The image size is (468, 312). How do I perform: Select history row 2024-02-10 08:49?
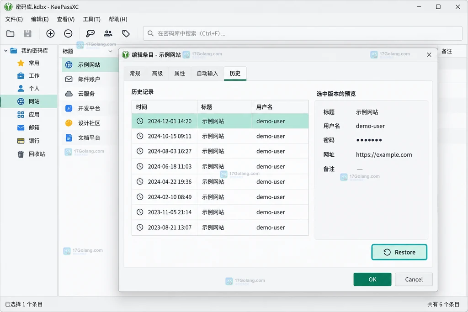[220, 197]
